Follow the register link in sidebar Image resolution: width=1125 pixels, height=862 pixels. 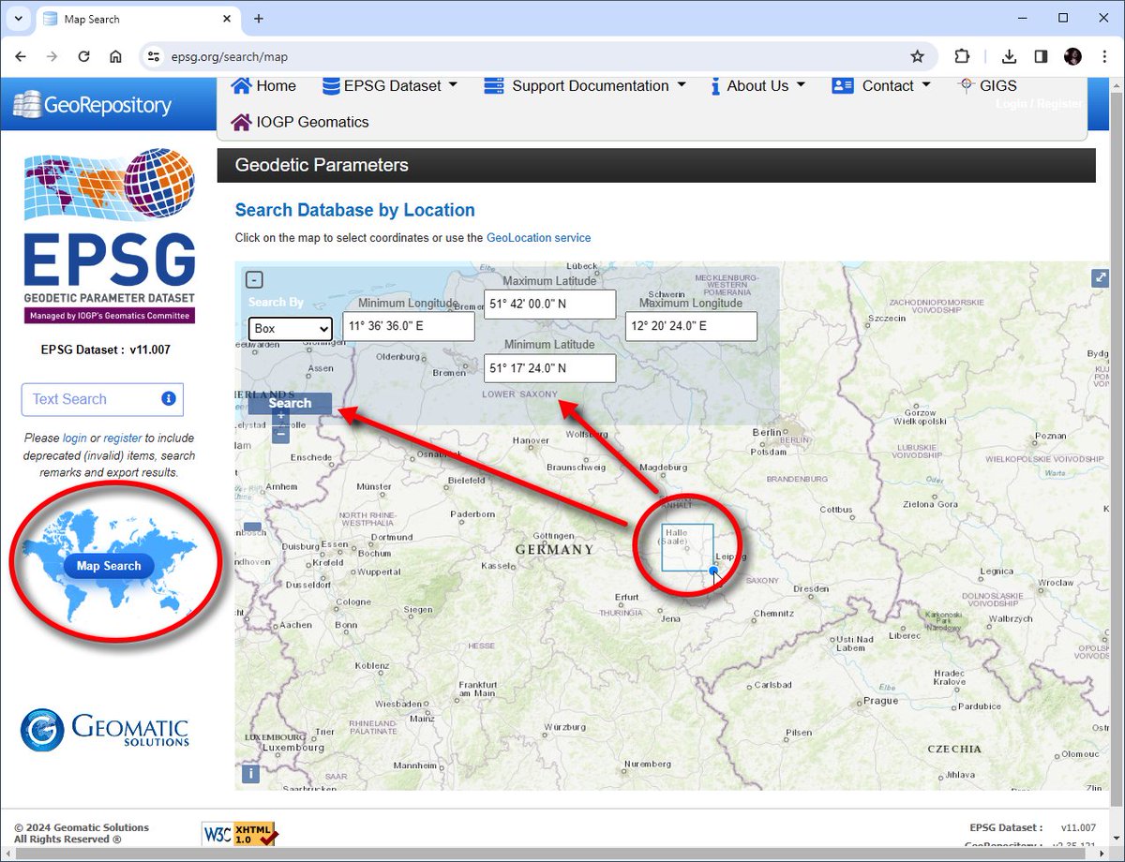(x=123, y=438)
